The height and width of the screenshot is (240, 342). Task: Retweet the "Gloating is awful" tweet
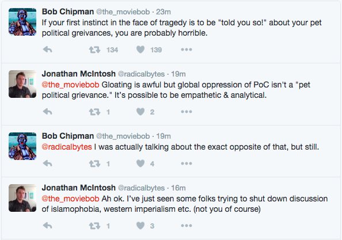(94, 112)
